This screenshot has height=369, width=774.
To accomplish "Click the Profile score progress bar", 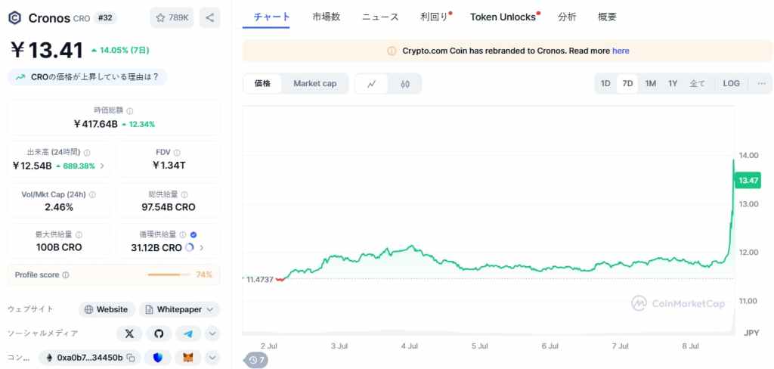I will (x=169, y=274).
